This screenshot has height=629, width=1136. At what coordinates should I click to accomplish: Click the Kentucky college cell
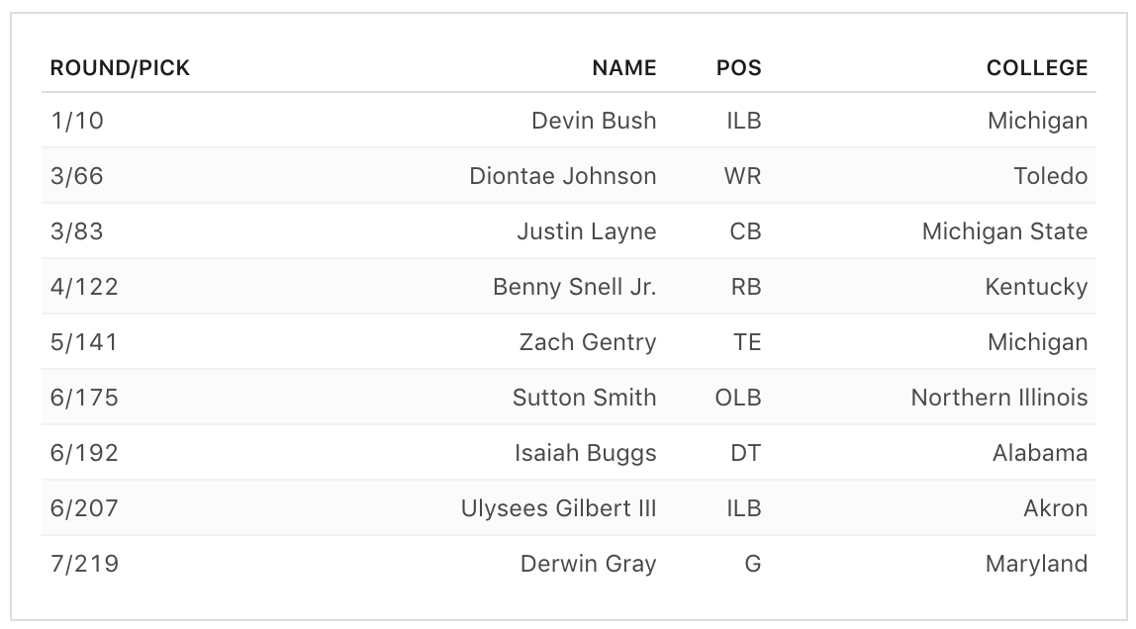pos(1036,287)
